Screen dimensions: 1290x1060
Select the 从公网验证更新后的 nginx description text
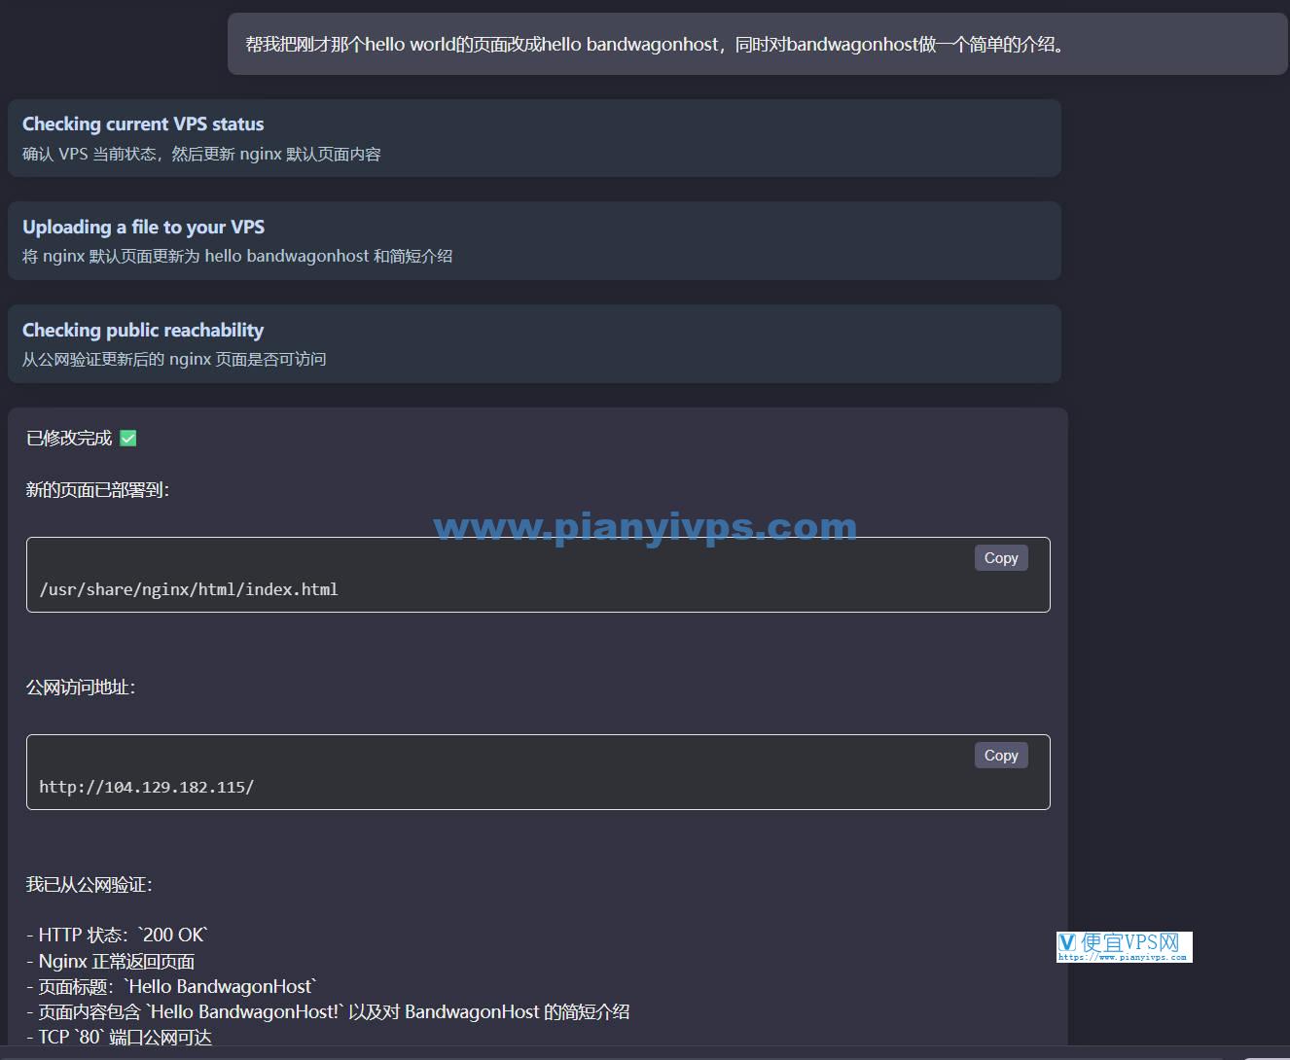click(x=174, y=359)
